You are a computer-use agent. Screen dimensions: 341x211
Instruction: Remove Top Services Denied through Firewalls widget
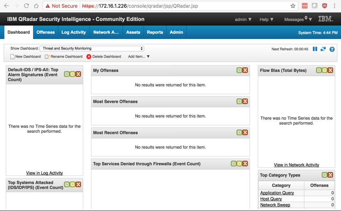point(245,164)
